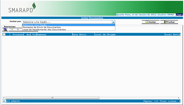
Task: Click the Local de Origem column header
Action: tap(105, 35)
